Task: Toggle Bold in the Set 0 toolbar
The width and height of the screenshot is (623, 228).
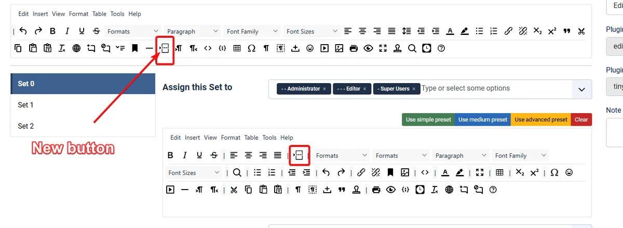Action: pyautogui.click(x=170, y=155)
